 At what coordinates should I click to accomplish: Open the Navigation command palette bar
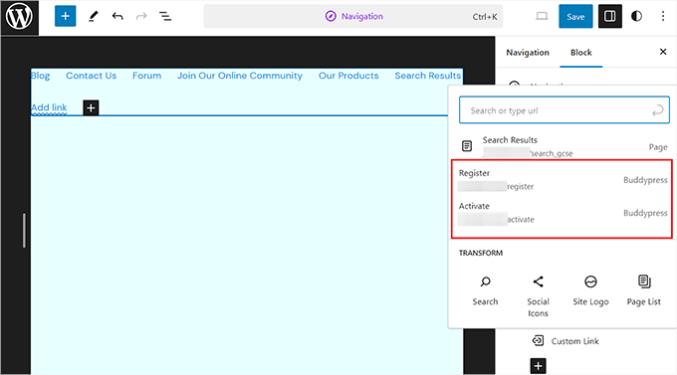353,16
